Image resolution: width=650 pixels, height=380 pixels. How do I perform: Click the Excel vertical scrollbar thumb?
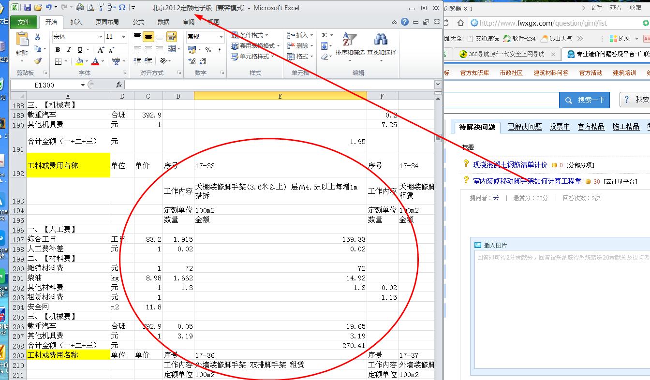438,138
